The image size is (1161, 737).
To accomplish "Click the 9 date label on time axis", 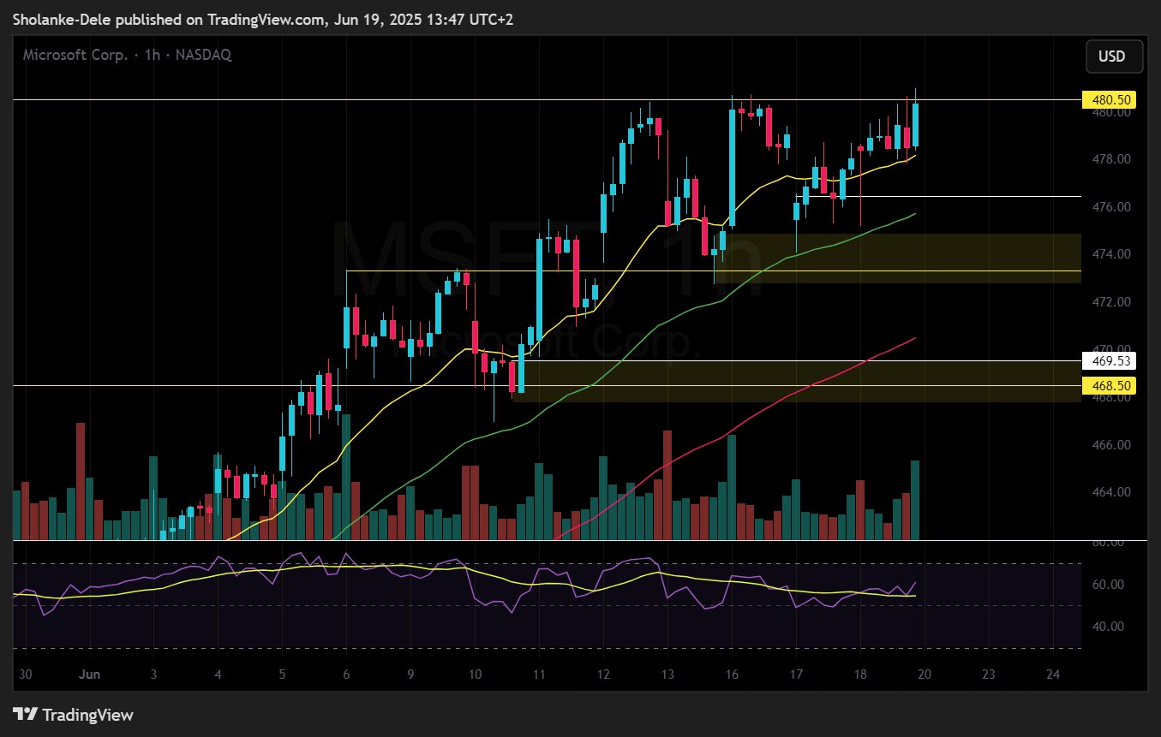I will 410,675.
